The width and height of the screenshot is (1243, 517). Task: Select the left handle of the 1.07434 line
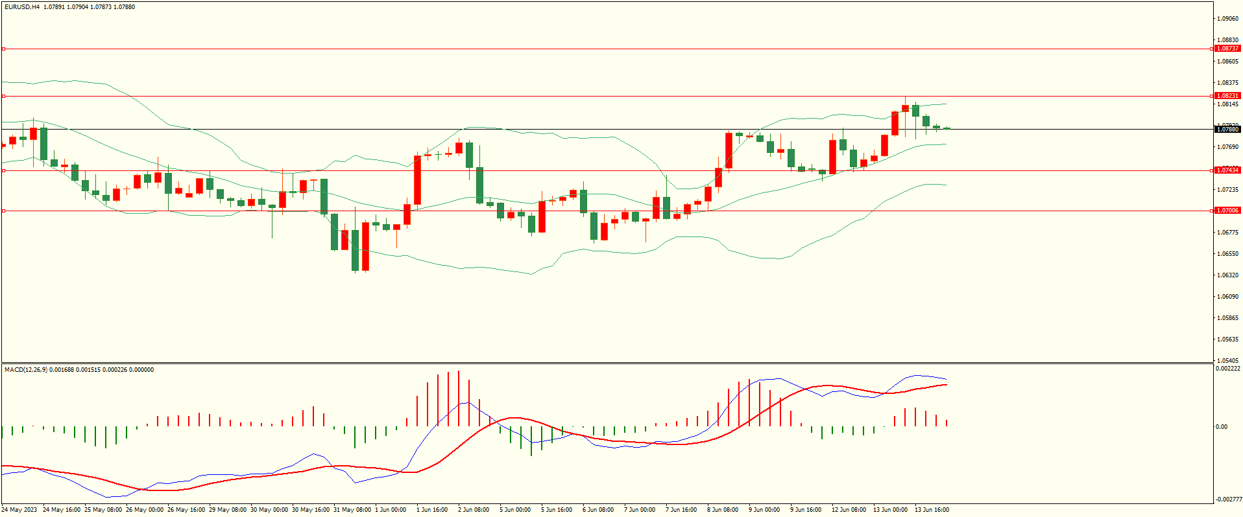3,170
